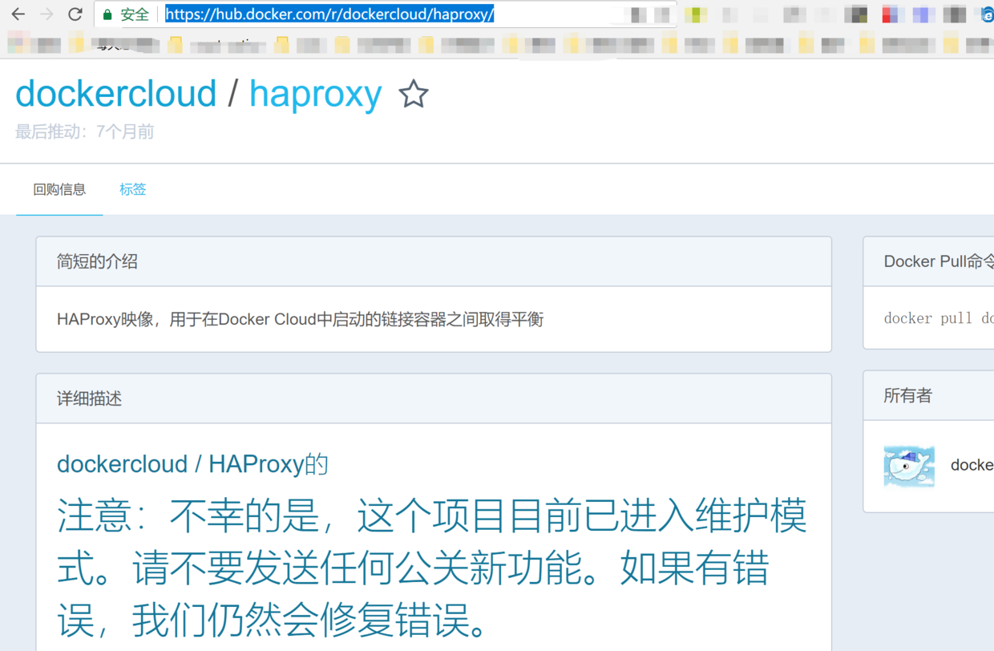Select the 简短的介绍 panel heading
This screenshot has width=994, height=651.
tap(97, 261)
